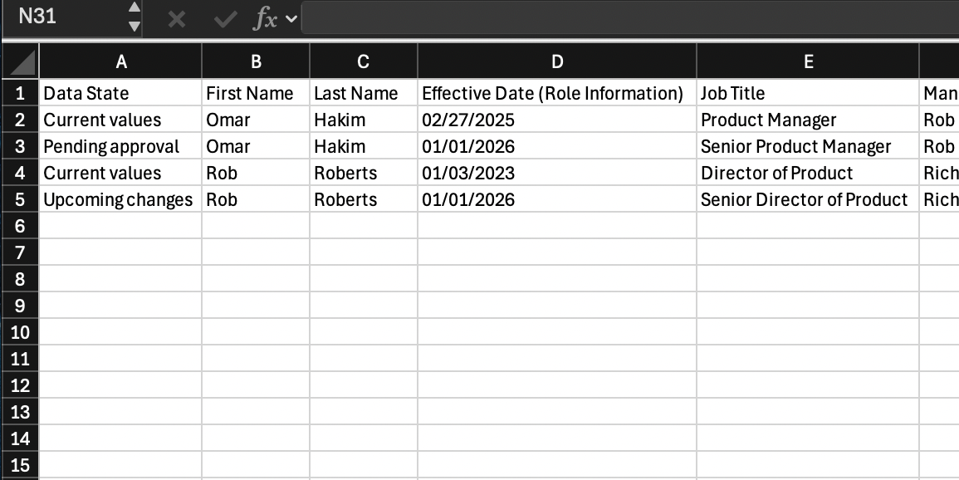The image size is (959, 480).
Task: Click the Upcoming changes cell
Action: click(x=121, y=199)
